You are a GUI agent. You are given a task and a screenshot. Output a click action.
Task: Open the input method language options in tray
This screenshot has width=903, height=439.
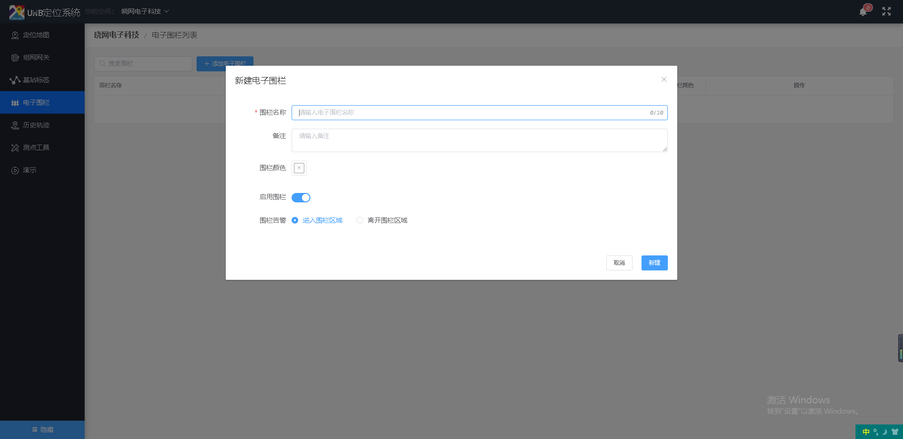867,432
